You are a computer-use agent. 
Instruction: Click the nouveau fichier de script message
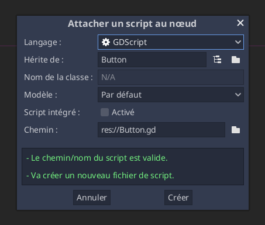[100, 175]
